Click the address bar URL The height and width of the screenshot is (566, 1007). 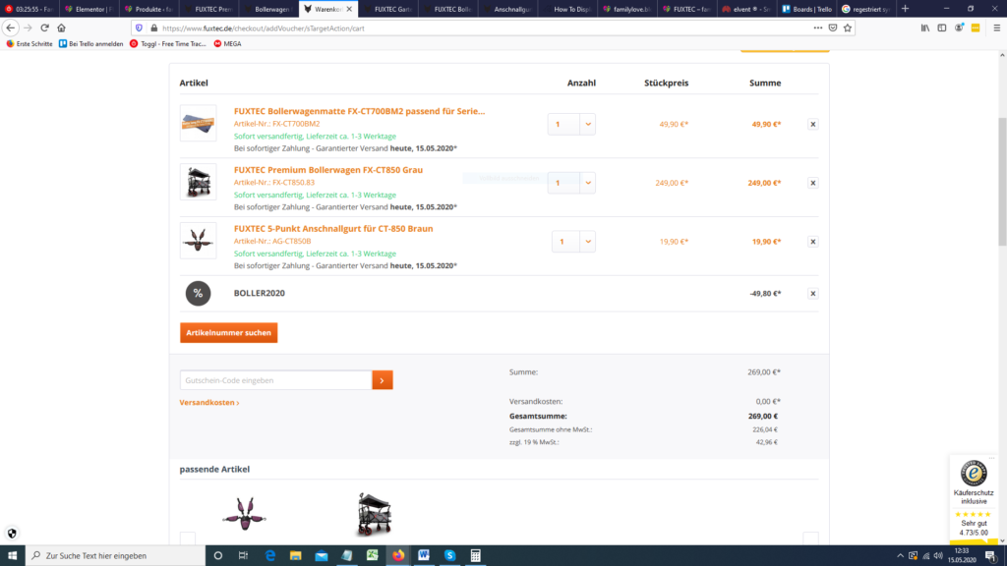[264, 28]
